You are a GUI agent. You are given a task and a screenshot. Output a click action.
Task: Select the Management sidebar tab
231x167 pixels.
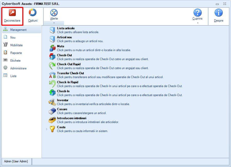(22, 30)
